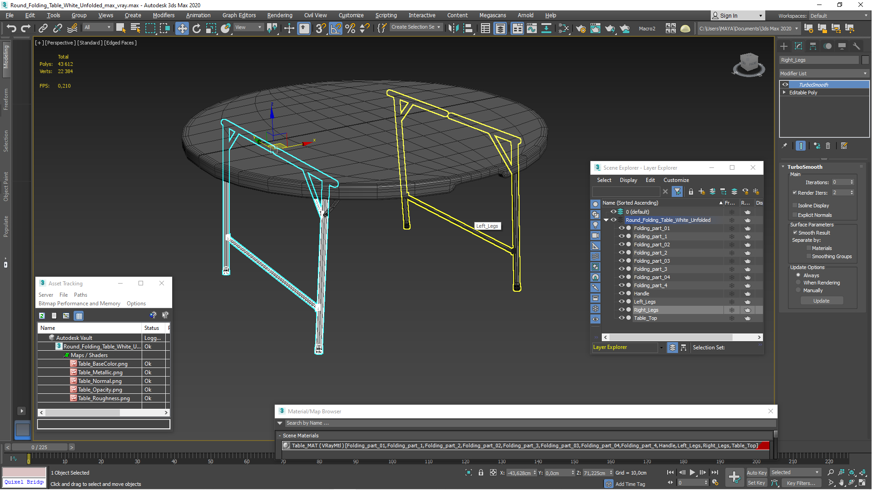Screen dimensions: 872x490
Task: Open the View reference coordinate dropdown
Action: pyautogui.click(x=248, y=27)
